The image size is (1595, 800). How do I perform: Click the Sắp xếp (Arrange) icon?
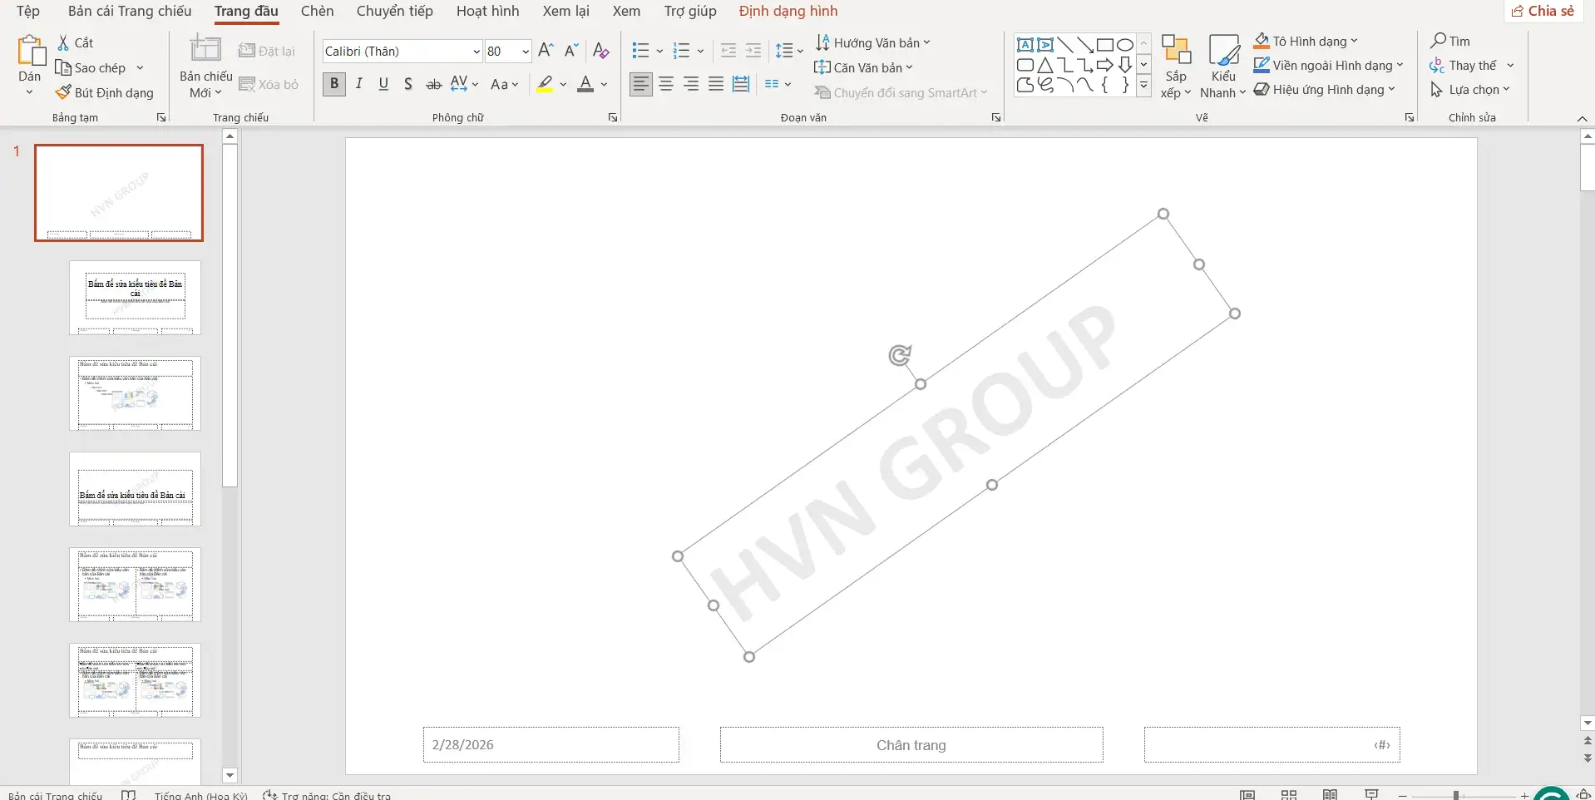[x=1176, y=64]
